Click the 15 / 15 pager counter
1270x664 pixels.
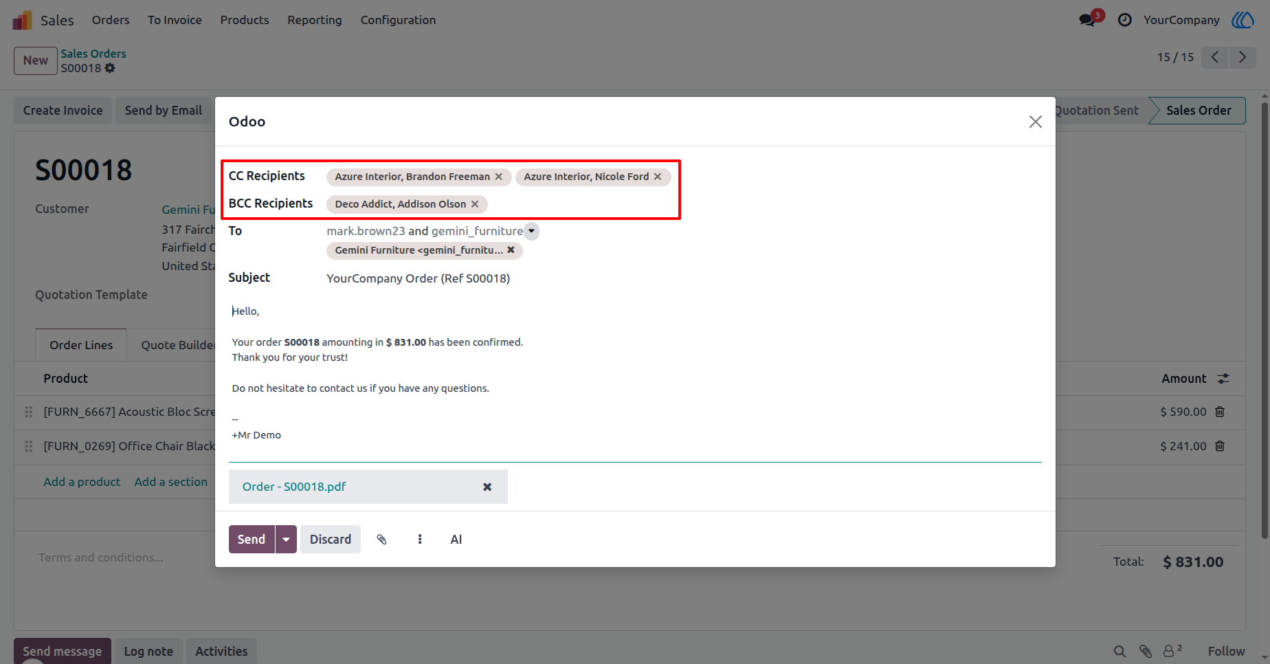tap(1175, 57)
